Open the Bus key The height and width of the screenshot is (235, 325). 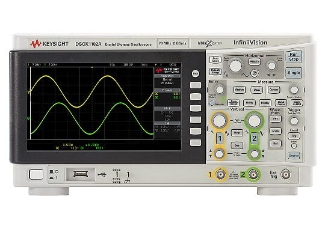click(237, 145)
